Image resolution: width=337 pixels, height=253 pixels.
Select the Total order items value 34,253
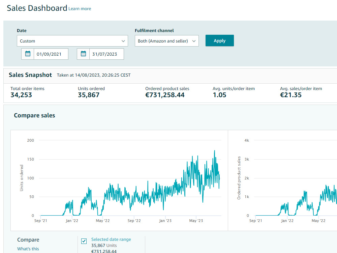pos(21,95)
